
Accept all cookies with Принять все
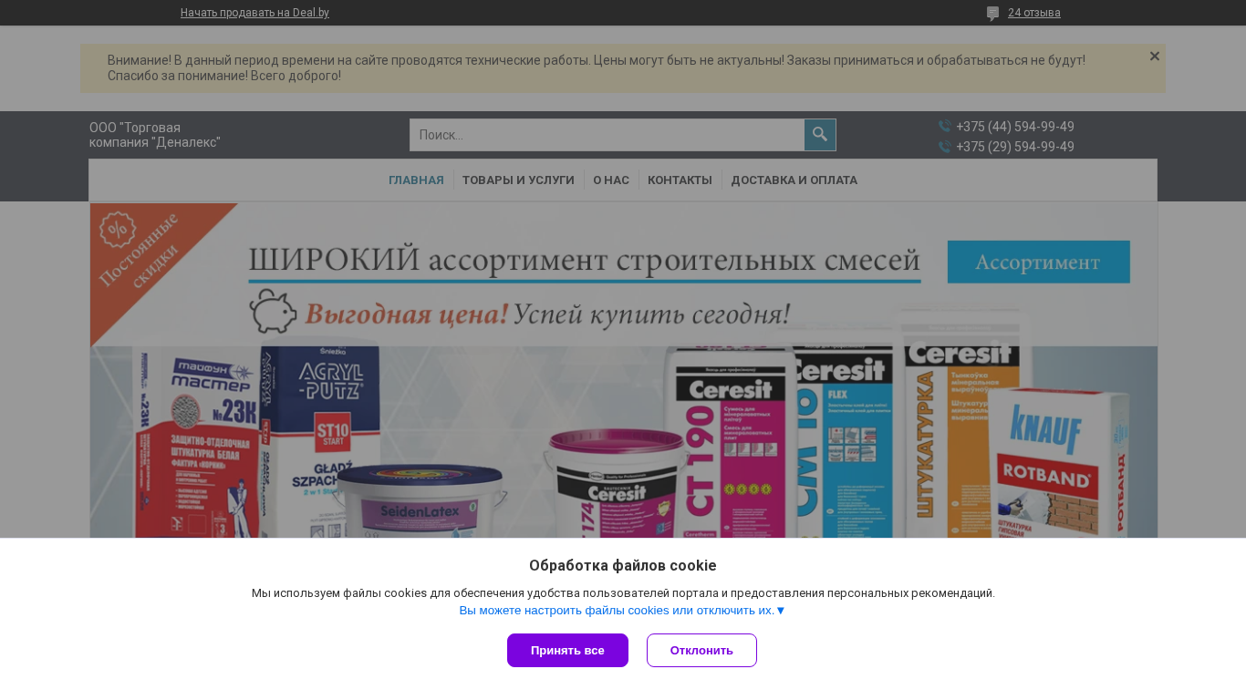[x=567, y=650]
